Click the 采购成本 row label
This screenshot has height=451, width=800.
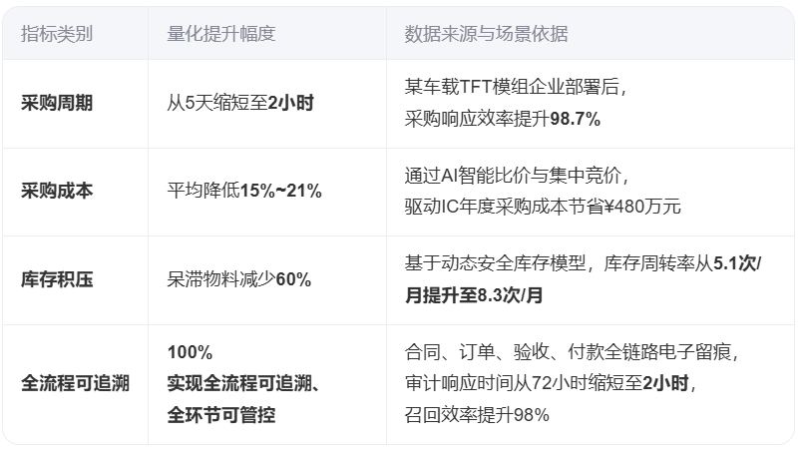57,192
